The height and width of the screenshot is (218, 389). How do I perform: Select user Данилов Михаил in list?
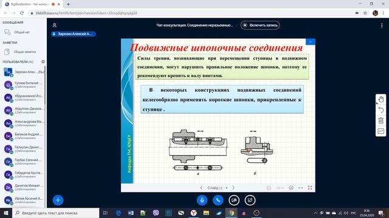24,187
